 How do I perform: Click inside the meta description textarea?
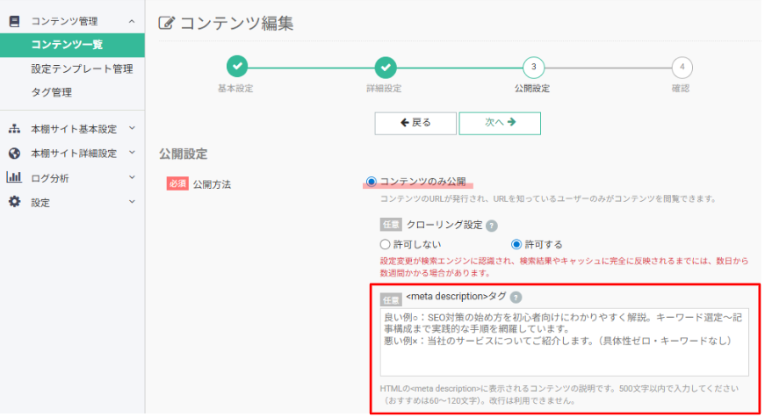(564, 342)
